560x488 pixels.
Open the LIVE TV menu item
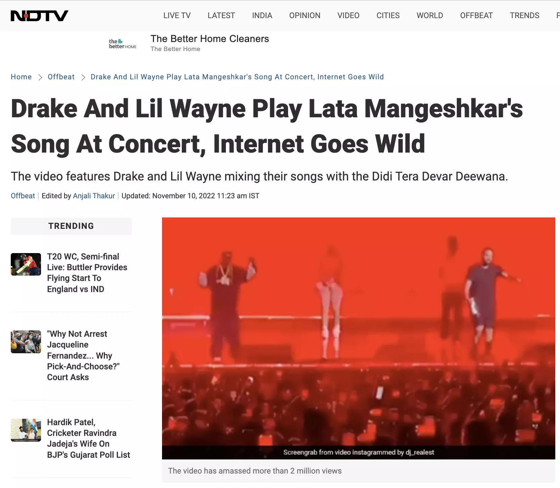[x=177, y=15]
